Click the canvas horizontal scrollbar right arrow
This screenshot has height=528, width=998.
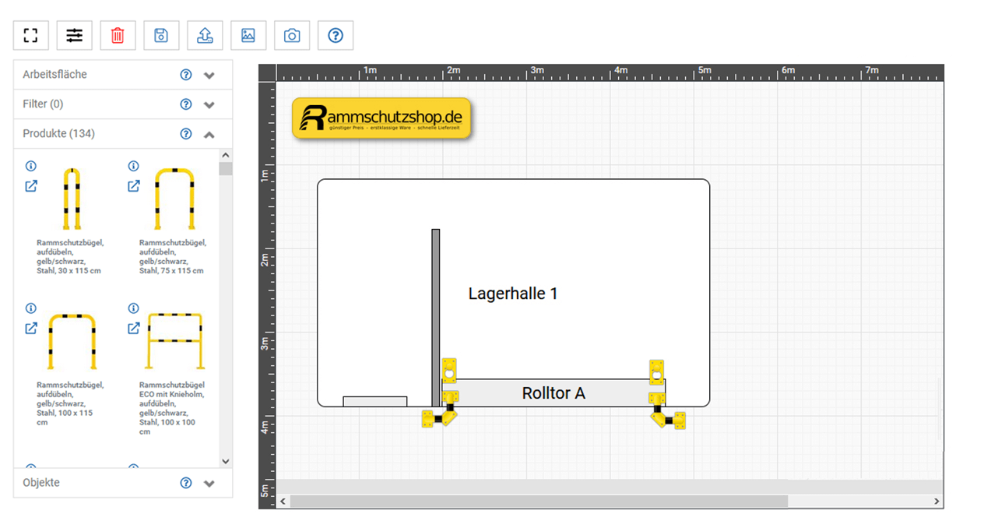point(937,502)
